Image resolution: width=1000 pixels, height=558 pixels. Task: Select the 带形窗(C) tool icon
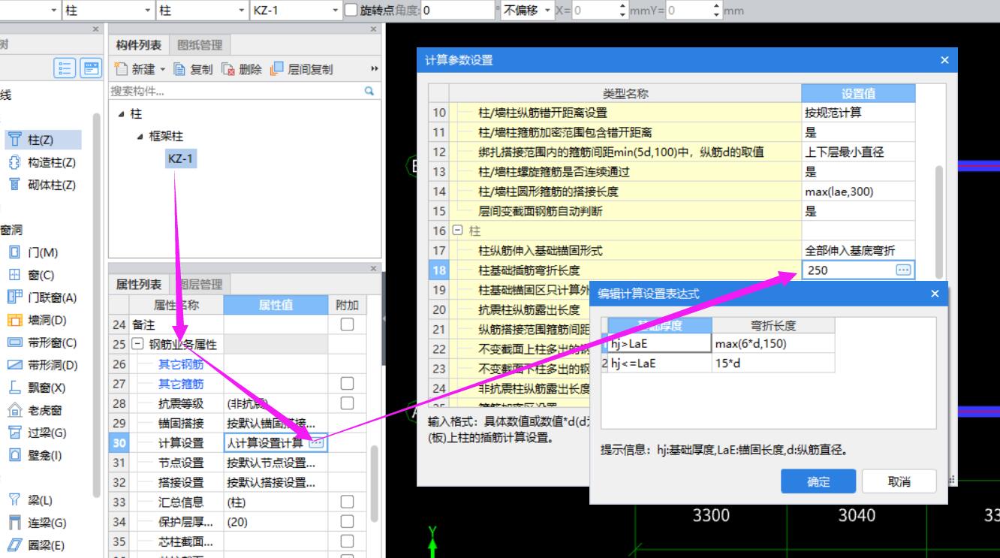click(x=15, y=342)
